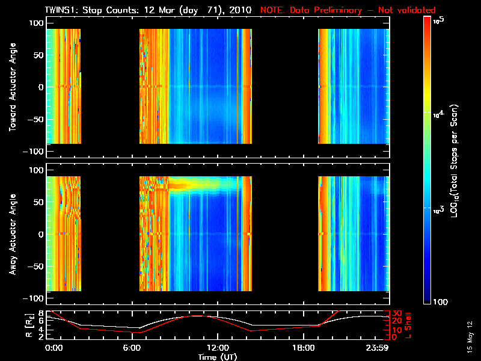The image size is (481, 361).
Task: Click the '15 May 12' date stamp
Action: 470,341
